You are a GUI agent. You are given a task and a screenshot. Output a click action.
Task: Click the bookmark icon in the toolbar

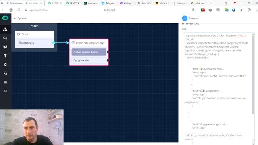point(193,10)
